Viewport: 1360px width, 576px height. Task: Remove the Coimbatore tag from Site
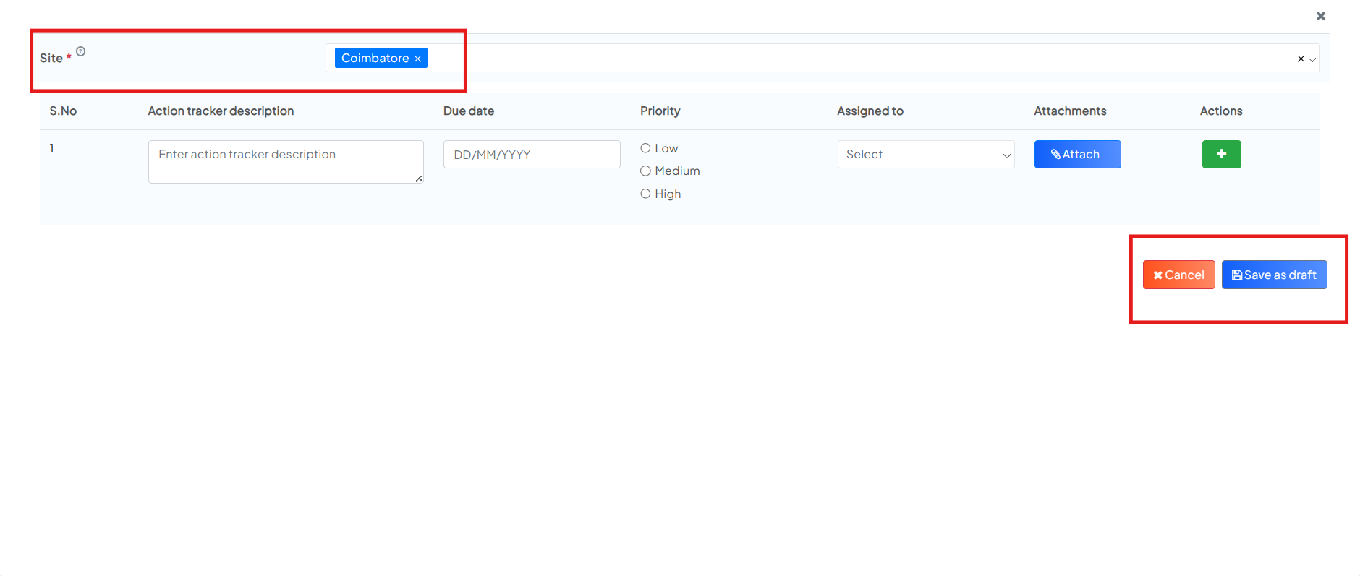click(x=417, y=59)
